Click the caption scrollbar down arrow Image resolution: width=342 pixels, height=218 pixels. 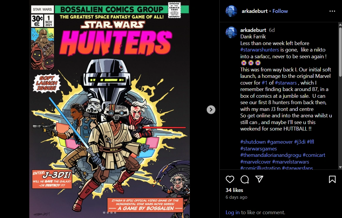tap(340, 167)
